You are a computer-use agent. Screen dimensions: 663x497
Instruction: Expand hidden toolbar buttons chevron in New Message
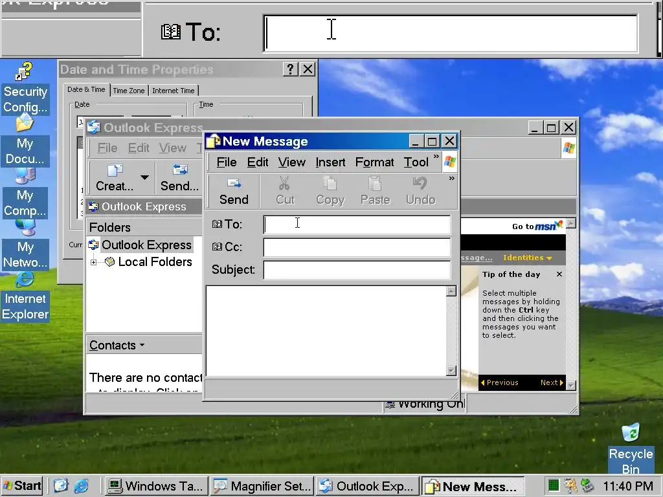tap(451, 179)
